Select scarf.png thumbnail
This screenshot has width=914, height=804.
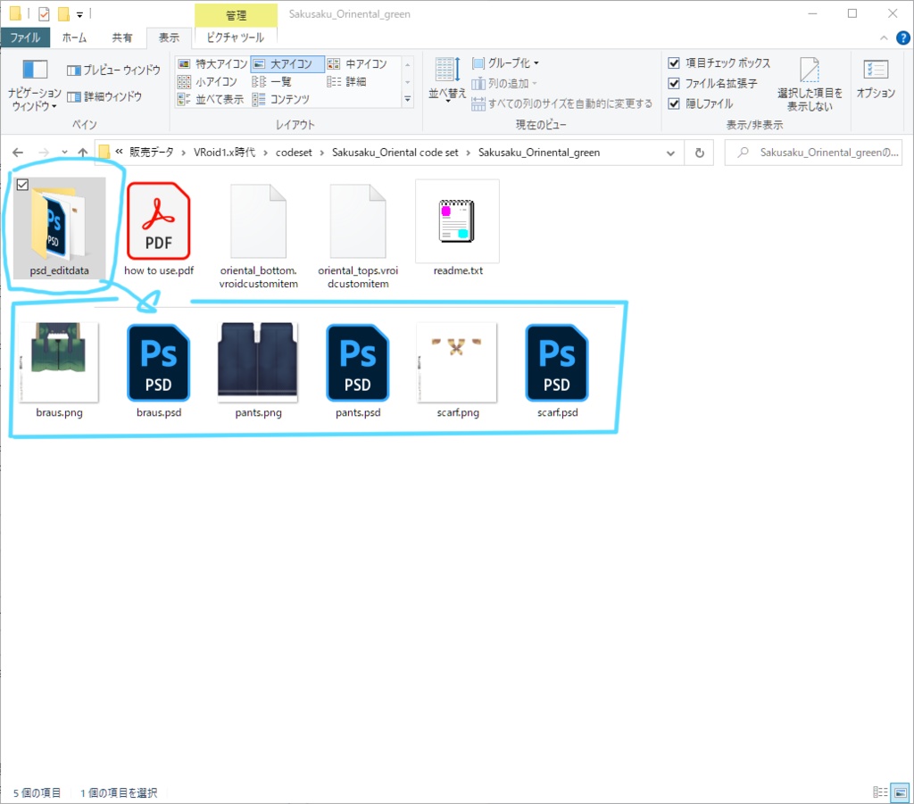[x=458, y=370]
